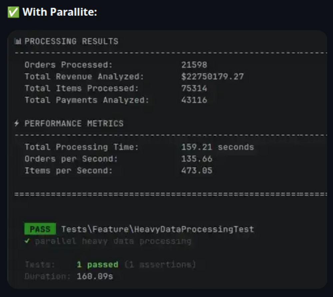Click the Total Revenue Analyzed label
The image size is (333, 297).
pyautogui.click(x=84, y=77)
